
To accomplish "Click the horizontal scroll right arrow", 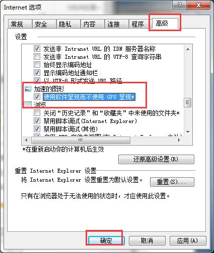I will [x=179, y=140].
